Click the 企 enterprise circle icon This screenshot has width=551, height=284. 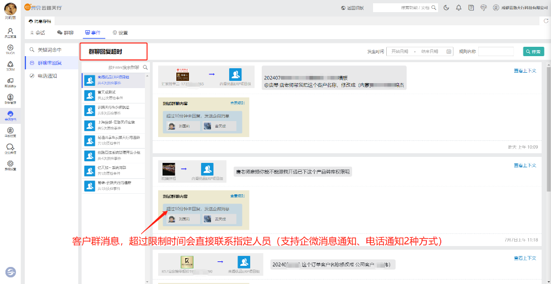[496, 8]
